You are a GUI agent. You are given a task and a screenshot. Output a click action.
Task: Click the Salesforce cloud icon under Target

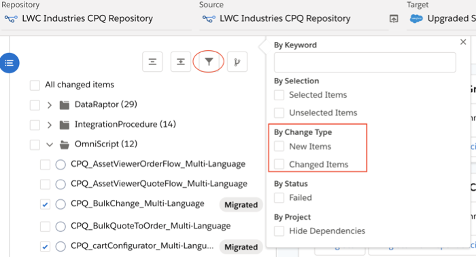pos(416,19)
